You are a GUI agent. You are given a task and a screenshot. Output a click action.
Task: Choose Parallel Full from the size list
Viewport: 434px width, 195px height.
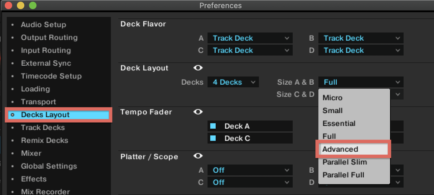354,175
